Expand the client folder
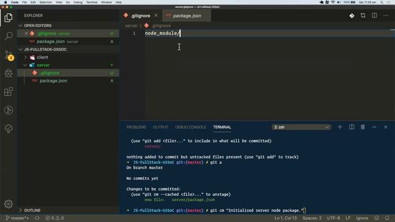395x222 pixels. 25,57
